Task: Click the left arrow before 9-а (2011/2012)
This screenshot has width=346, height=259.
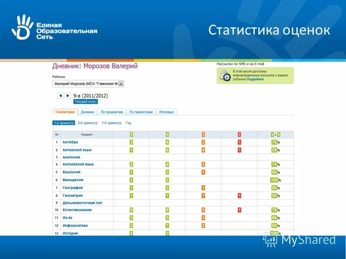Action: (x=60, y=95)
